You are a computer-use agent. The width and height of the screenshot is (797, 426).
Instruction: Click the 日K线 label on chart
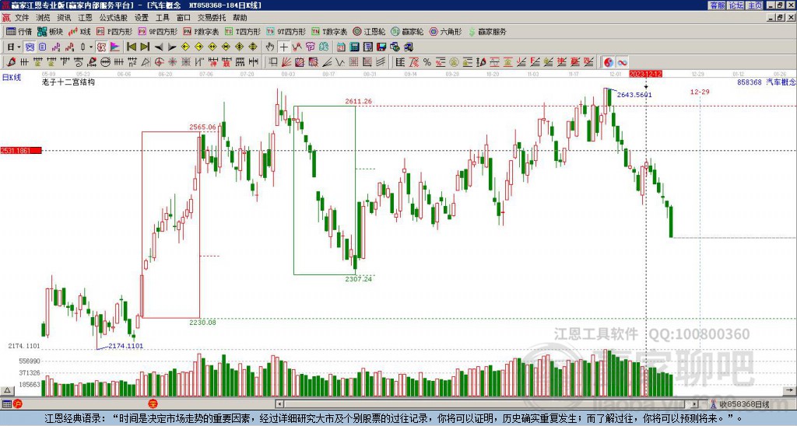coord(12,77)
